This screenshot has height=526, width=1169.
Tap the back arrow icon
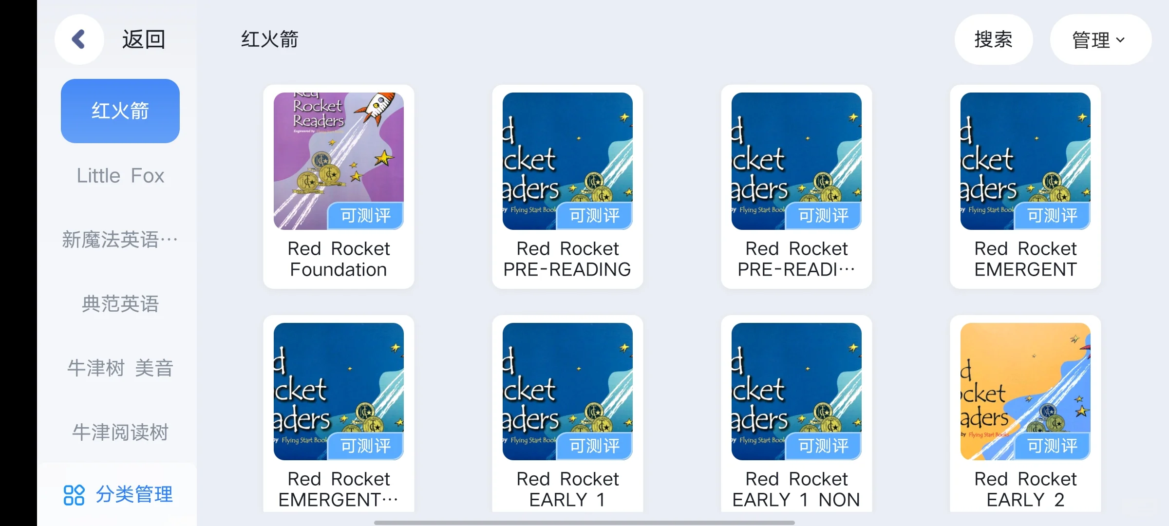(x=79, y=39)
